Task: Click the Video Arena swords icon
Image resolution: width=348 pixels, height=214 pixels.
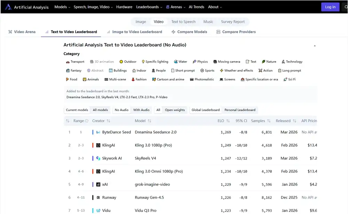Action: click(x=10, y=32)
